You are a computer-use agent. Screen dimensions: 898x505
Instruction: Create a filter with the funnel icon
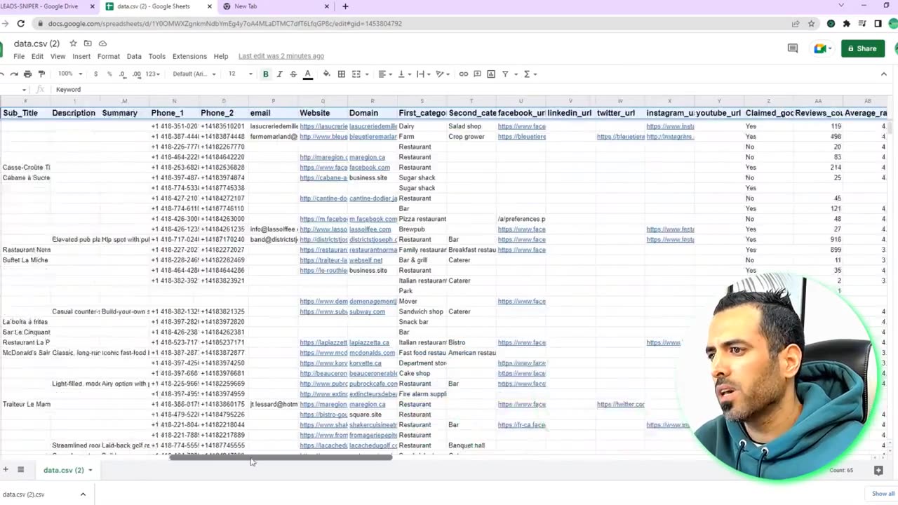pos(504,74)
